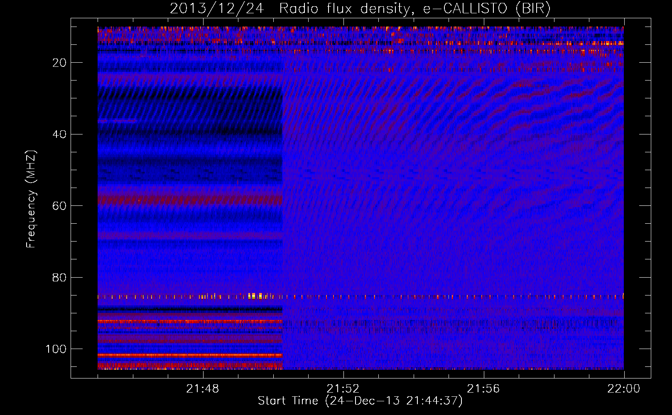Click the 'Frequency (MHZ)' axis label
Image resolution: width=672 pixels, height=415 pixels.
(x=31, y=199)
